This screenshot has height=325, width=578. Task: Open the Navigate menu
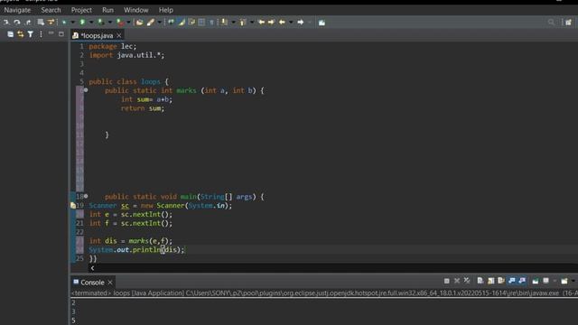[17, 10]
